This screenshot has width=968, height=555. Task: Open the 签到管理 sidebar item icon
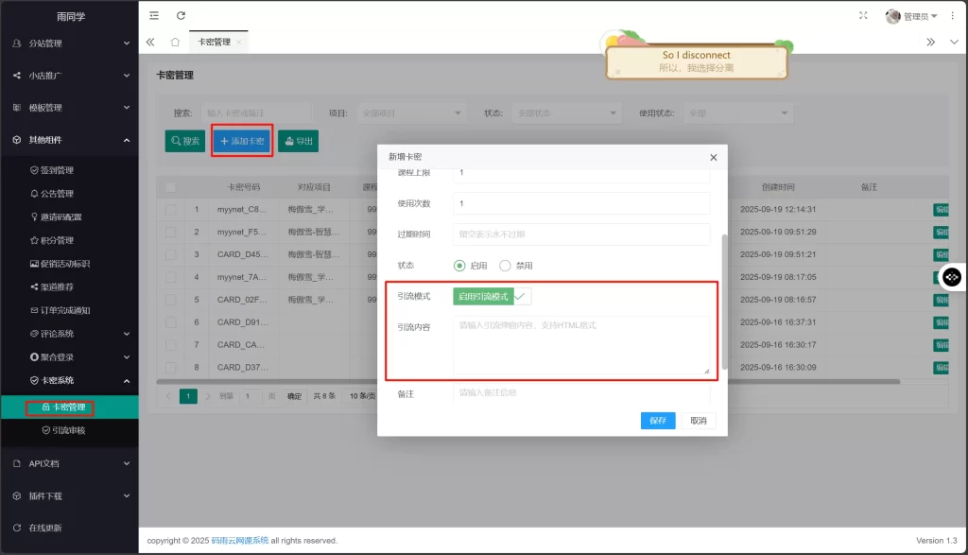34,170
